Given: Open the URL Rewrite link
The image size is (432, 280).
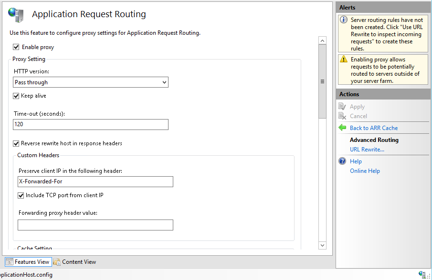Looking at the screenshot, I should (x=367, y=149).
